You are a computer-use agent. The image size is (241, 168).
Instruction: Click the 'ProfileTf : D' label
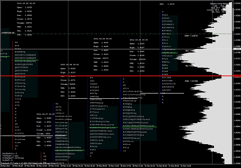pyautogui.click(x=8, y=160)
